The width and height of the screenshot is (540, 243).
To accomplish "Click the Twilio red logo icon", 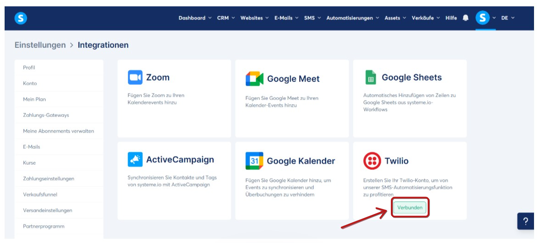I will point(372,161).
